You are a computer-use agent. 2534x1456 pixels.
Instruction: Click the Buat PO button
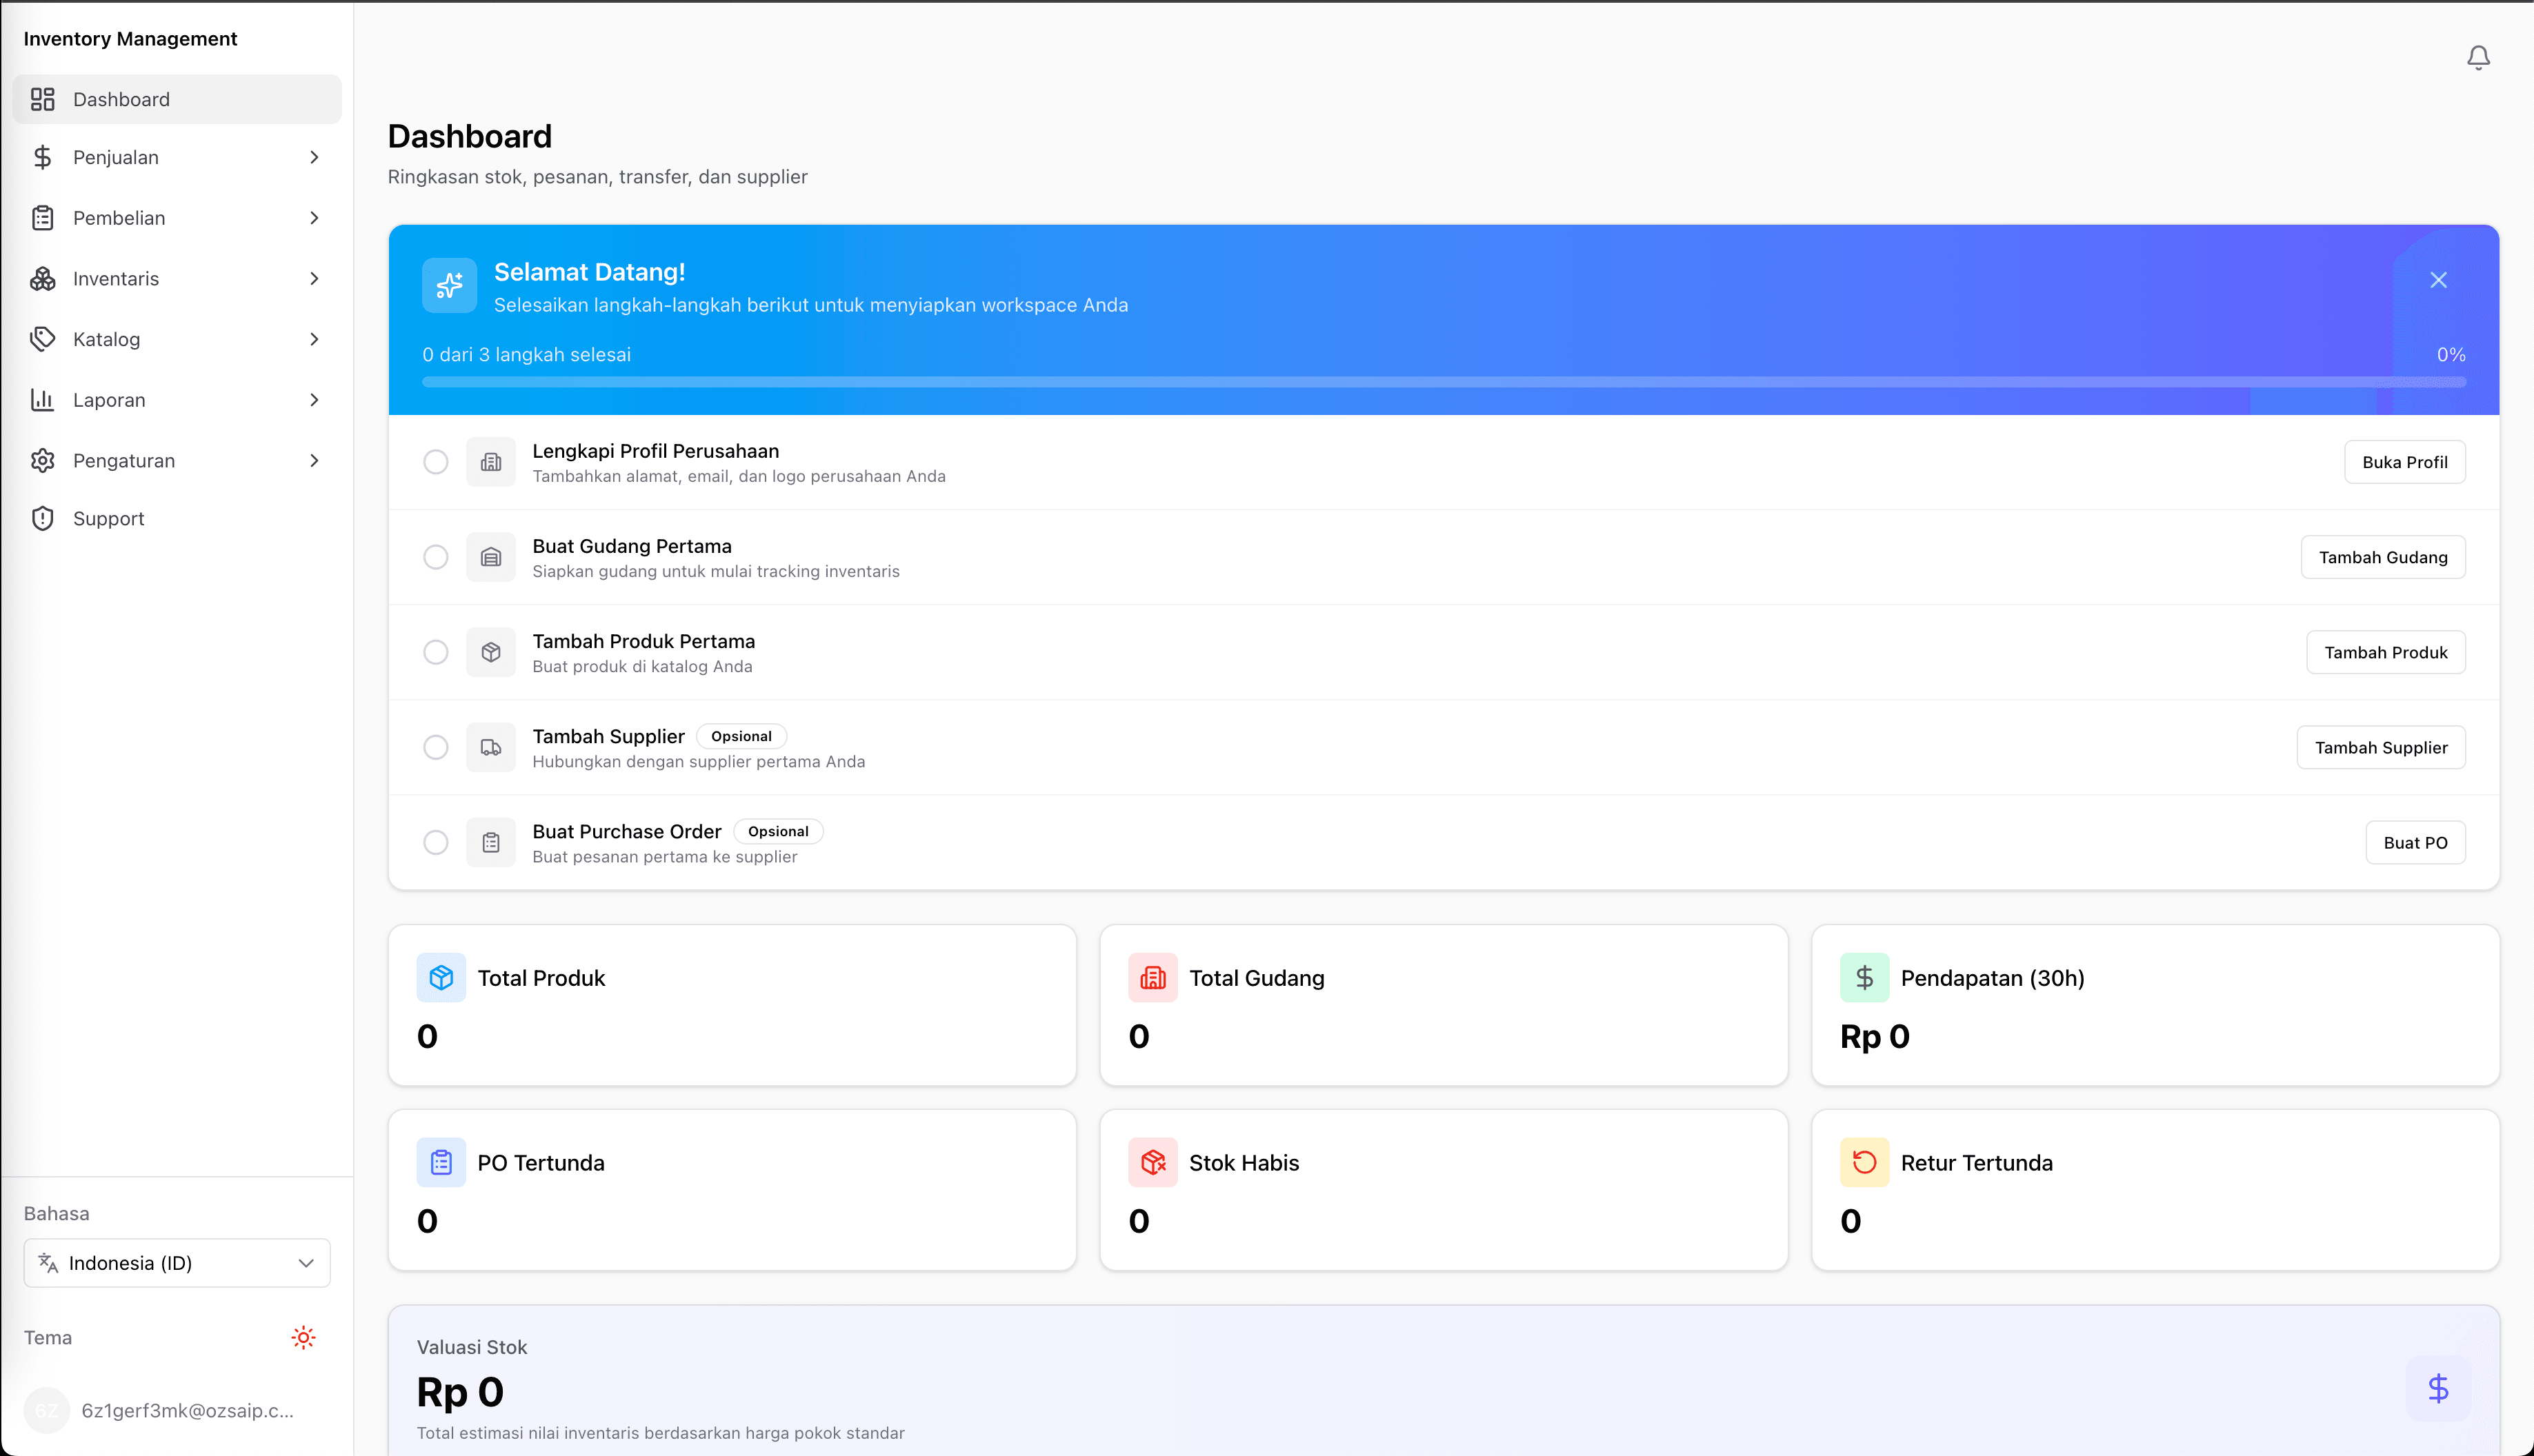[2415, 842]
